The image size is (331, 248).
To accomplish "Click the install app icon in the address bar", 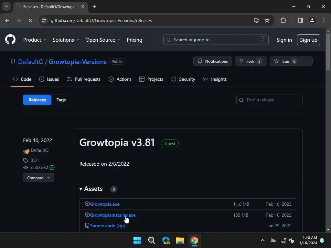I will [256, 20].
